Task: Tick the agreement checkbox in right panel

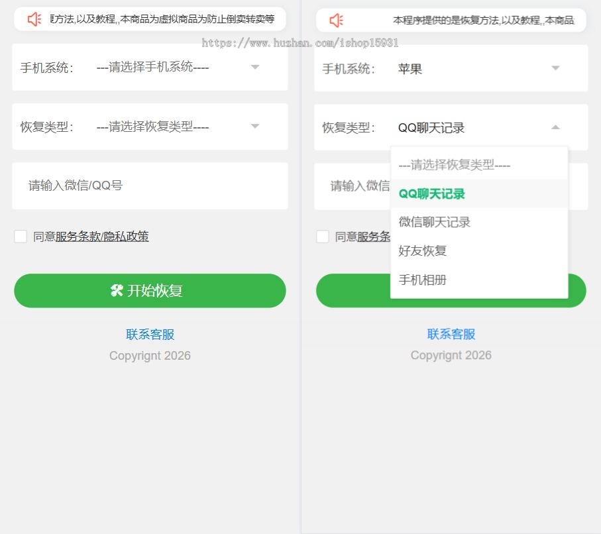Action: 323,237
